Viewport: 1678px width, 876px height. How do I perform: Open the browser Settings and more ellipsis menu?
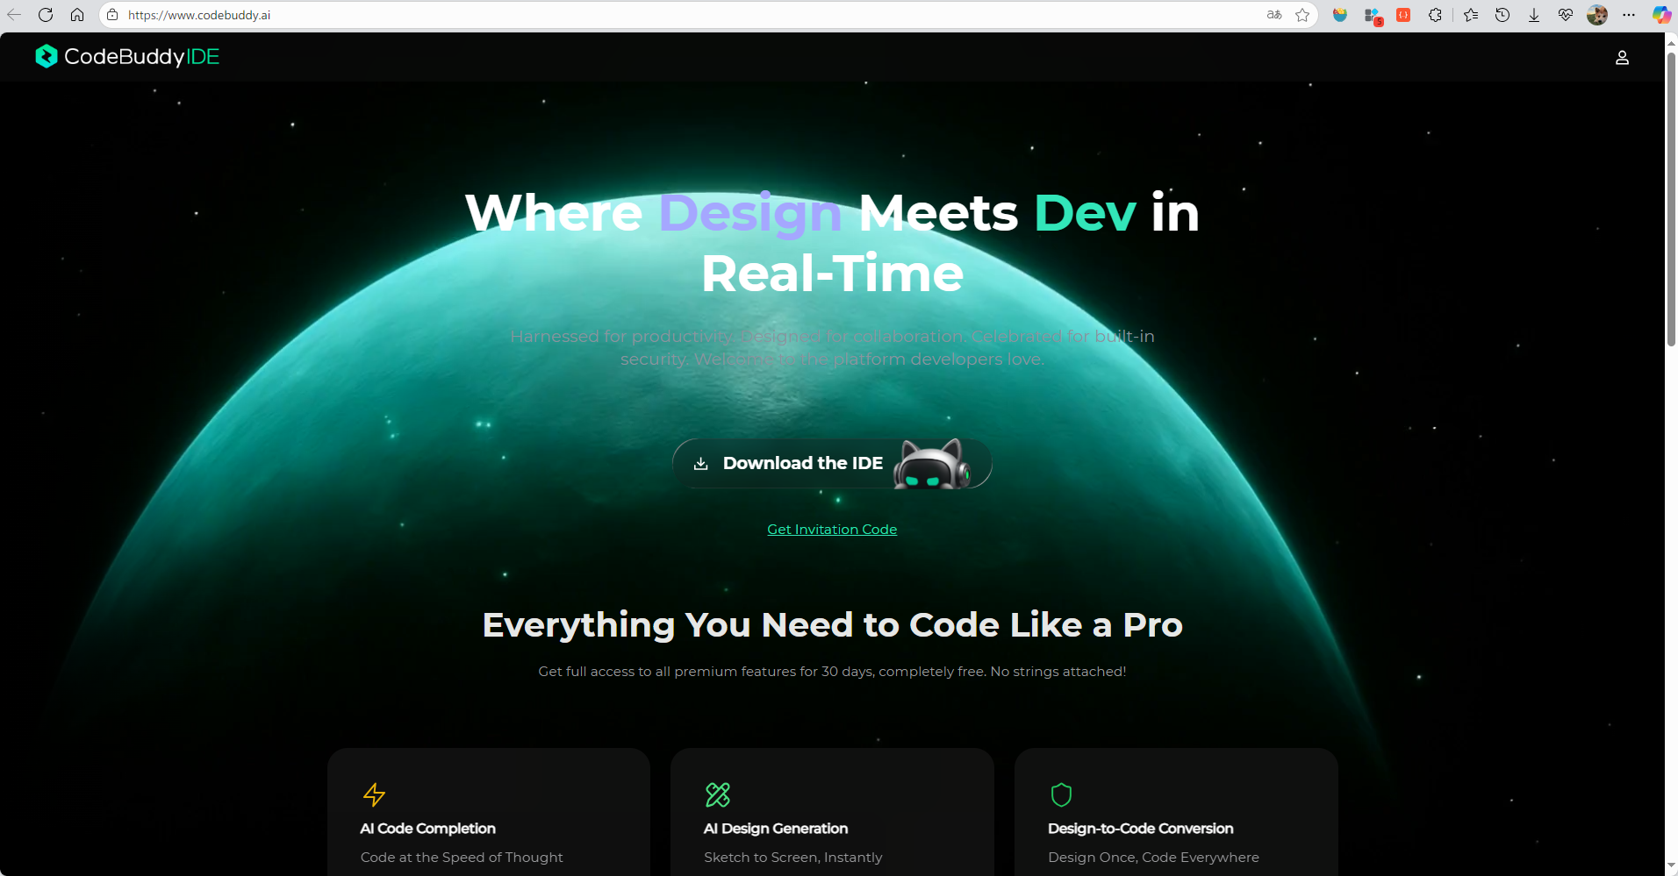[x=1629, y=15]
